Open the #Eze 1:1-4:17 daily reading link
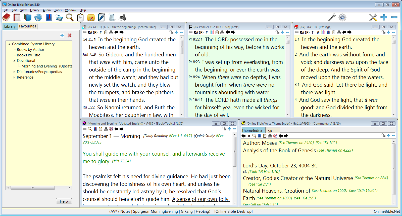This screenshot has height=216, width=402. [180, 136]
